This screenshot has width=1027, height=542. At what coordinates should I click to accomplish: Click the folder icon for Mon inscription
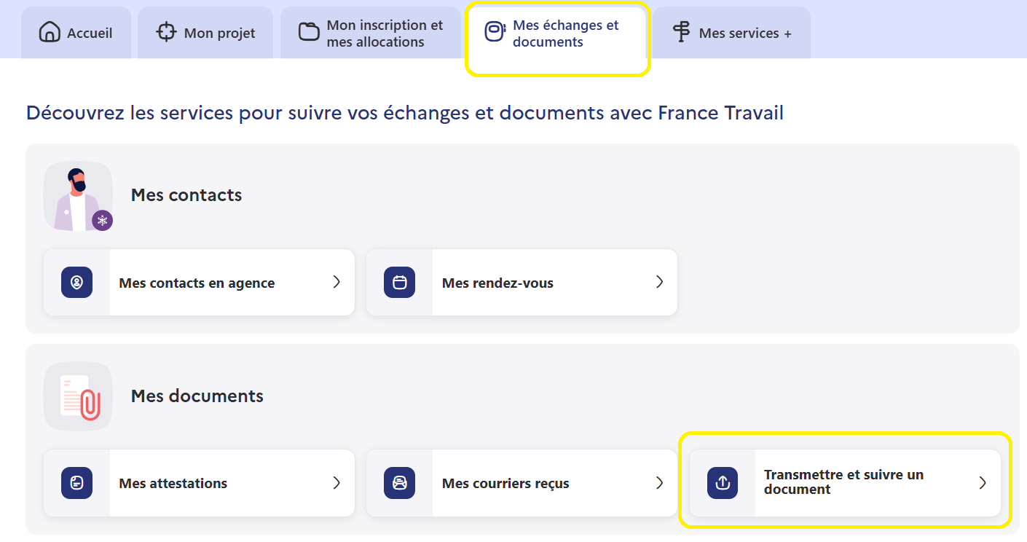coord(310,33)
